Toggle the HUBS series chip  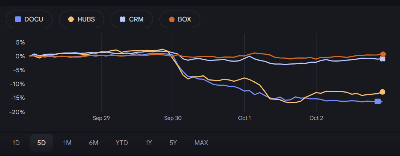[x=81, y=19]
